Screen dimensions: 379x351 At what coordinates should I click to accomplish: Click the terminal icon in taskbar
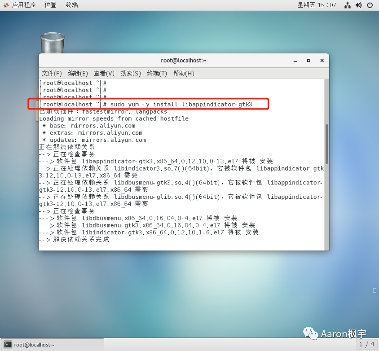pyautogui.click(x=8, y=345)
